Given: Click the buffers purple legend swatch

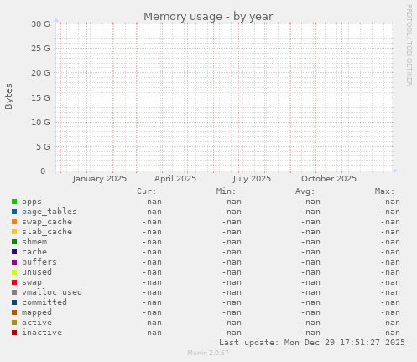Looking at the screenshot, I should tap(14, 262).
